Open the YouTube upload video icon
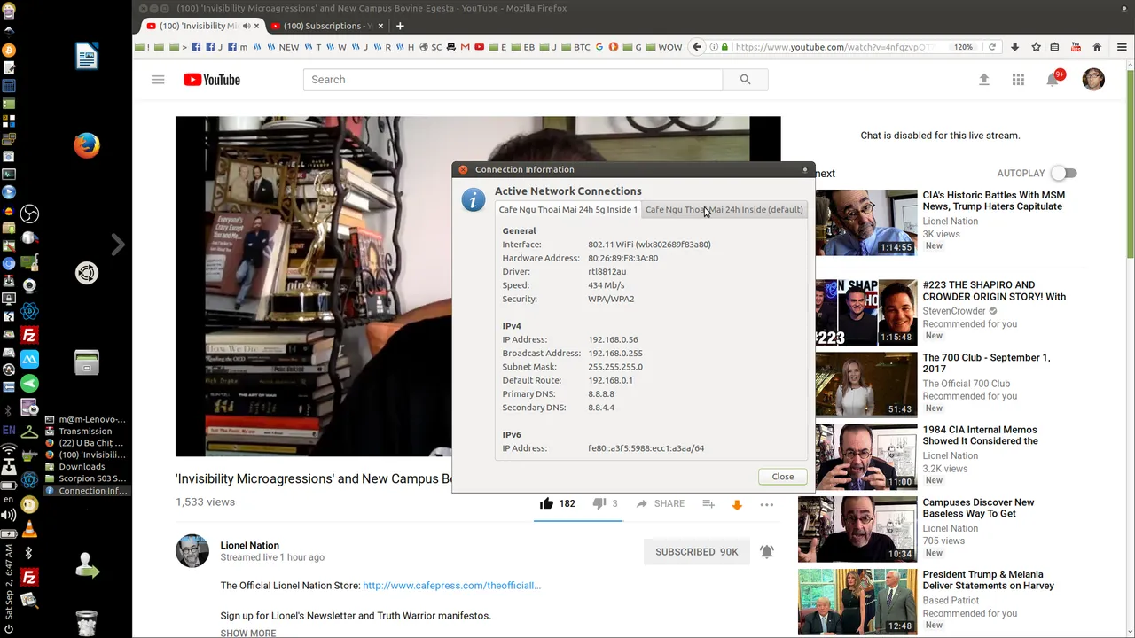1135x638 pixels. point(983,80)
